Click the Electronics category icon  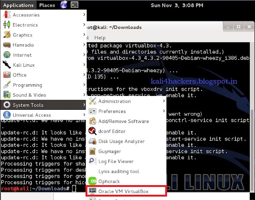(7, 25)
